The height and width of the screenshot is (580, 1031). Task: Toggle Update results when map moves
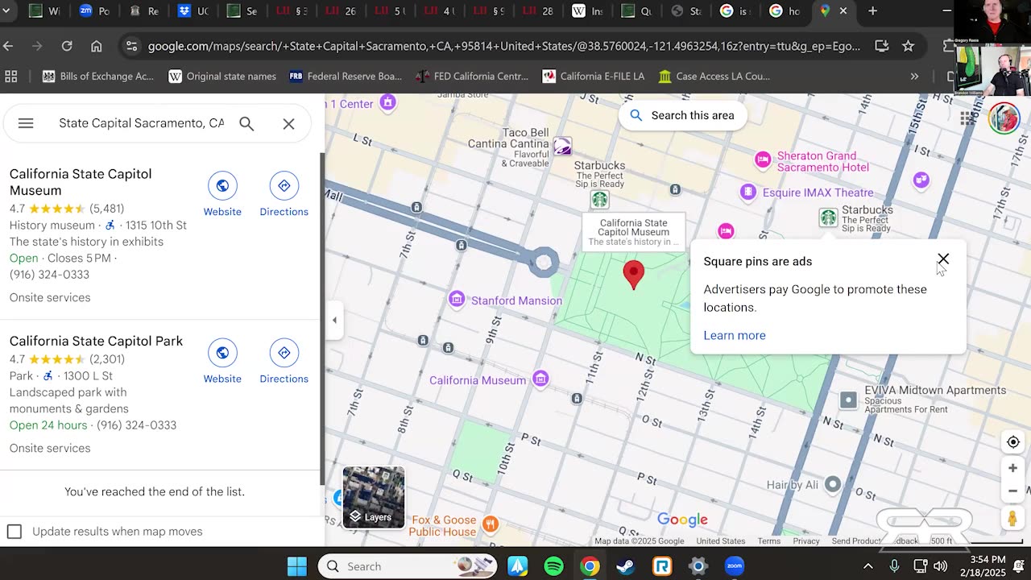[x=14, y=532]
